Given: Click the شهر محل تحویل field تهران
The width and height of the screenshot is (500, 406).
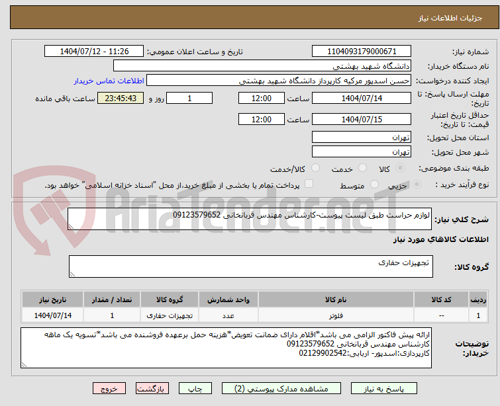Looking at the screenshot, I should [x=362, y=151].
